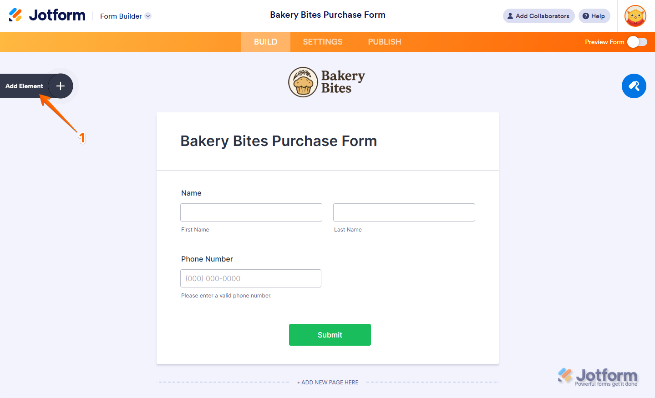655x398 pixels.
Task: Click the form title in header
Action: coord(328,15)
